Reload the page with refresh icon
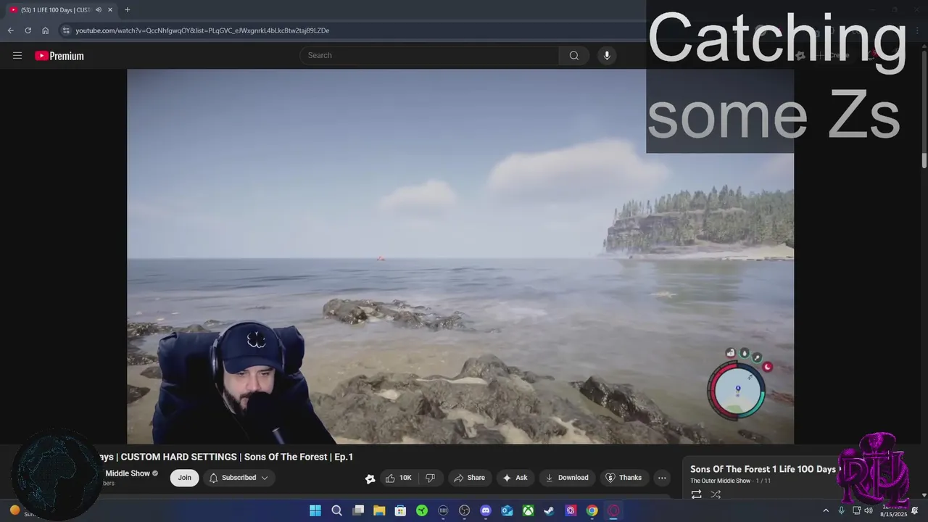 pos(28,30)
